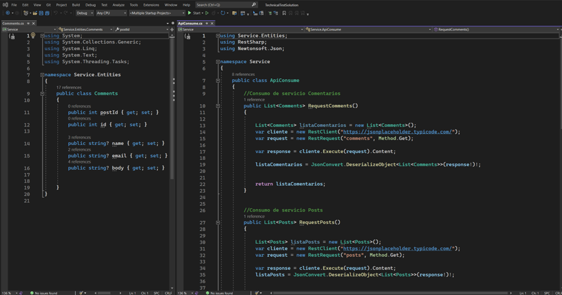Click the Save icon in the toolbar
562x295 pixels.
pos(42,13)
